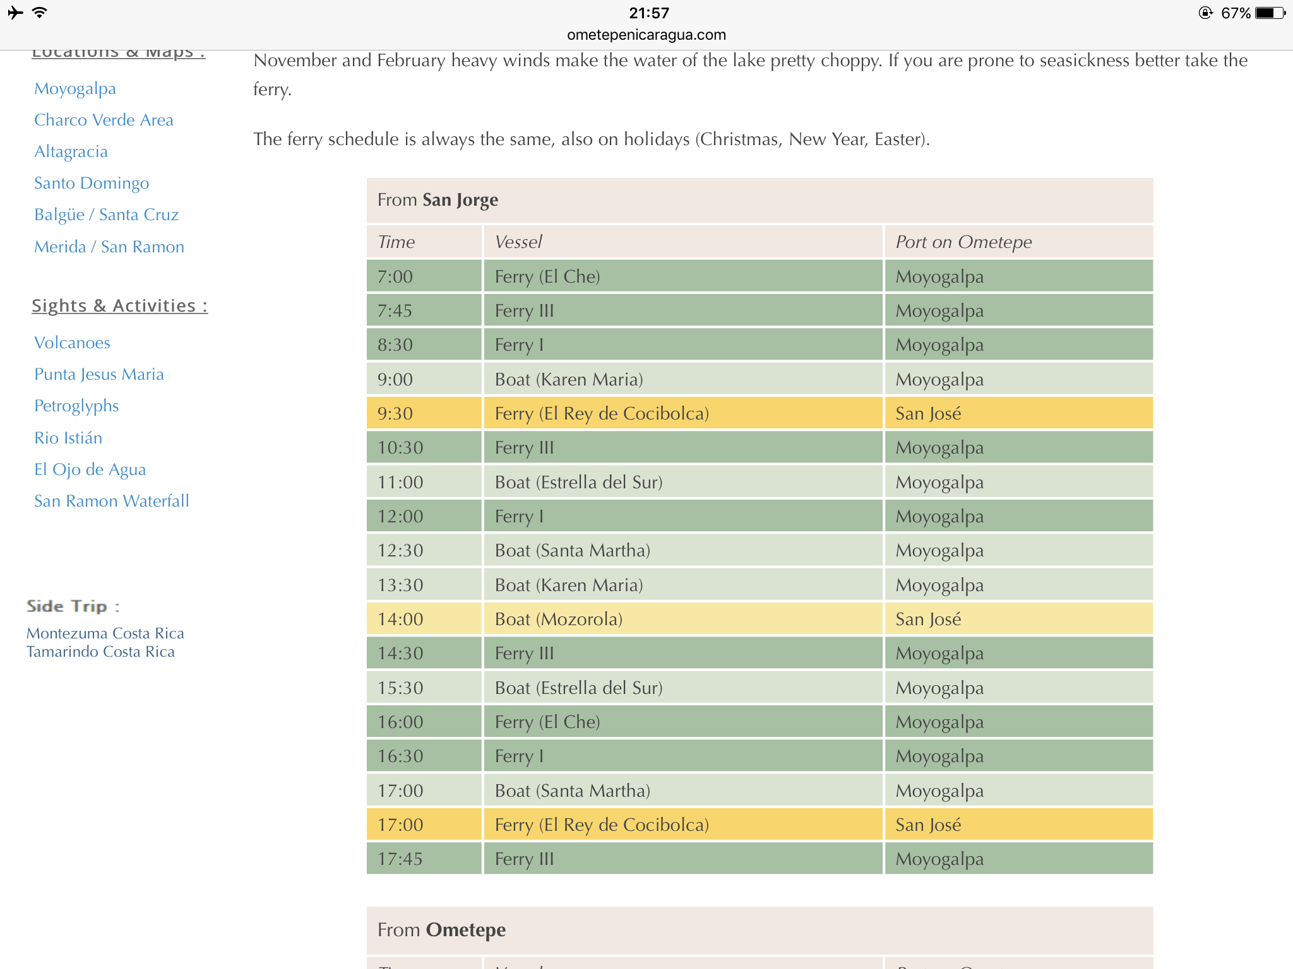Tap the Wi-Fi status icon
The width and height of the screenshot is (1293, 969).
click(40, 13)
